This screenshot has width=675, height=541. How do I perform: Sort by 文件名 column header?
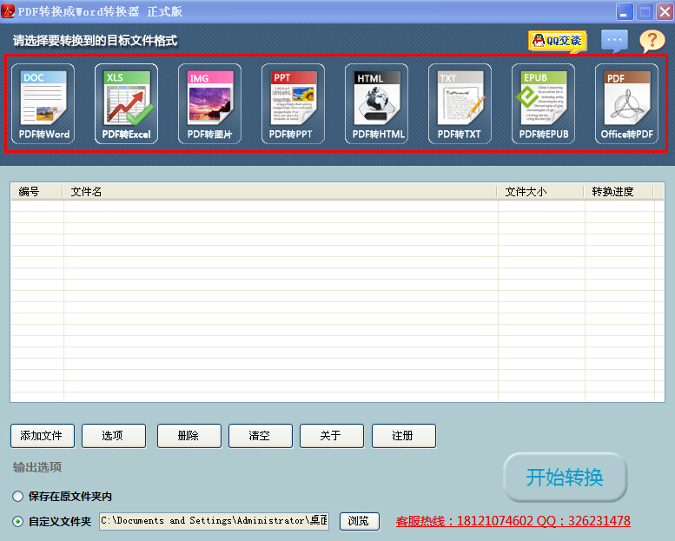click(280, 192)
